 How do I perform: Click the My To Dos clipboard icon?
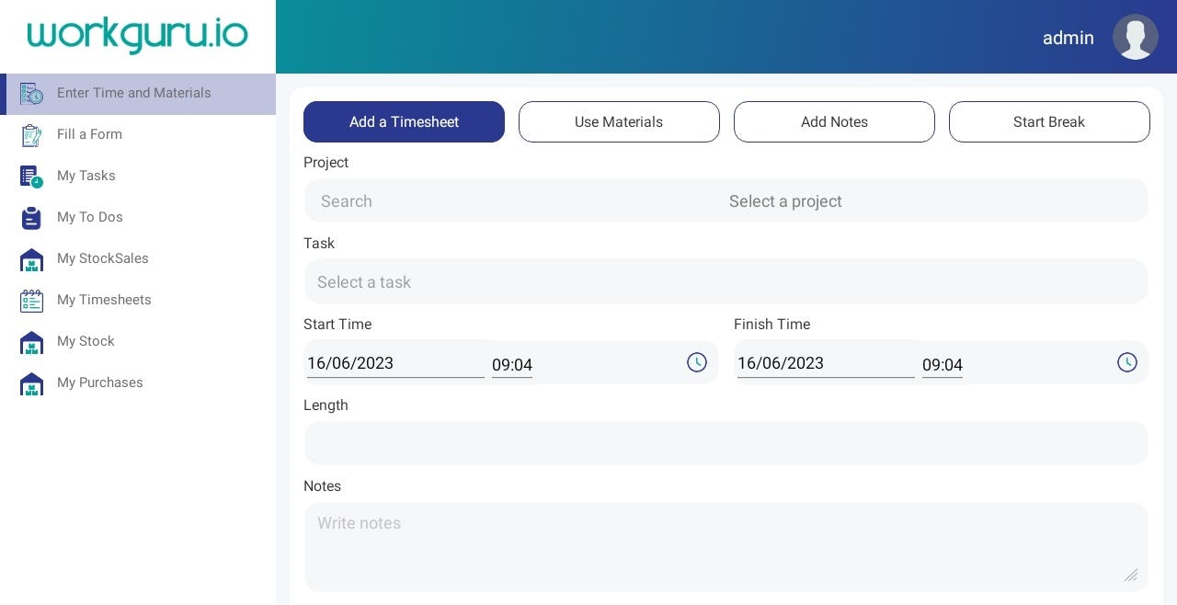point(31,217)
